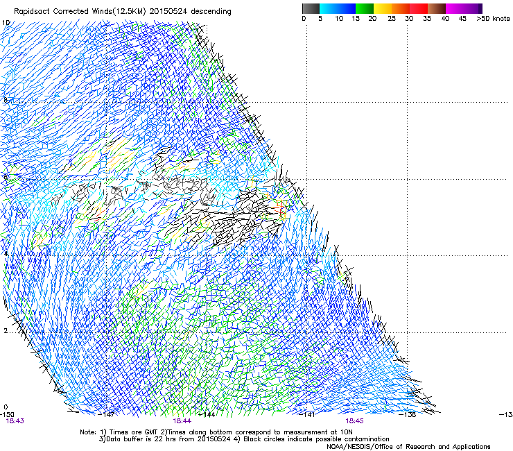Click the latitude '4' axis label
The width and height of the screenshot is (513, 451).
pos(6,253)
